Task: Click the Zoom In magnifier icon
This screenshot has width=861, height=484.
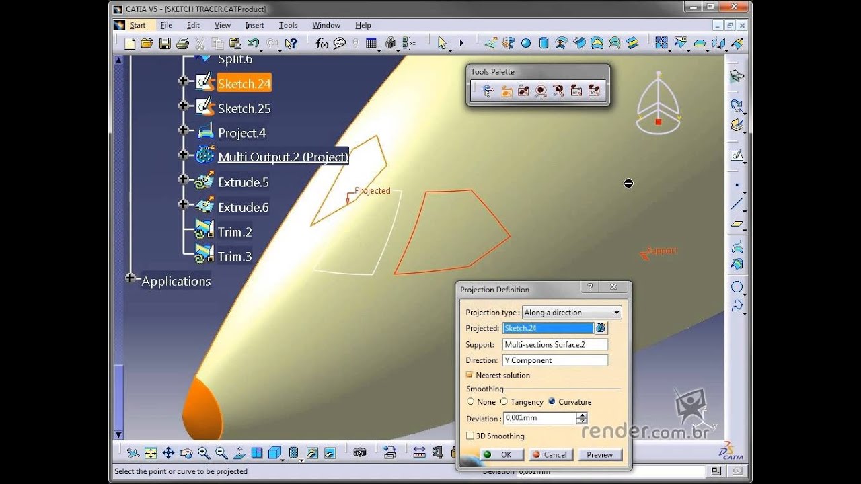Action: [204, 453]
